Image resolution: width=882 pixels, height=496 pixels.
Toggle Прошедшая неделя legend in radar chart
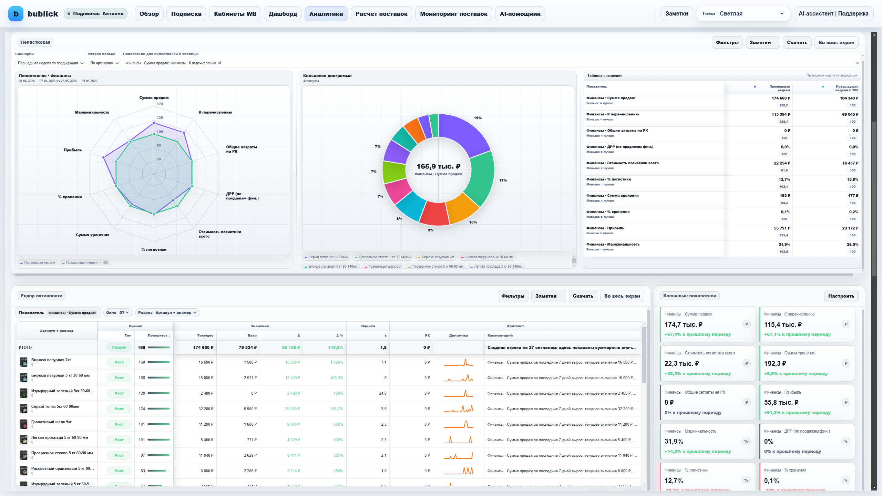pyautogui.click(x=38, y=262)
